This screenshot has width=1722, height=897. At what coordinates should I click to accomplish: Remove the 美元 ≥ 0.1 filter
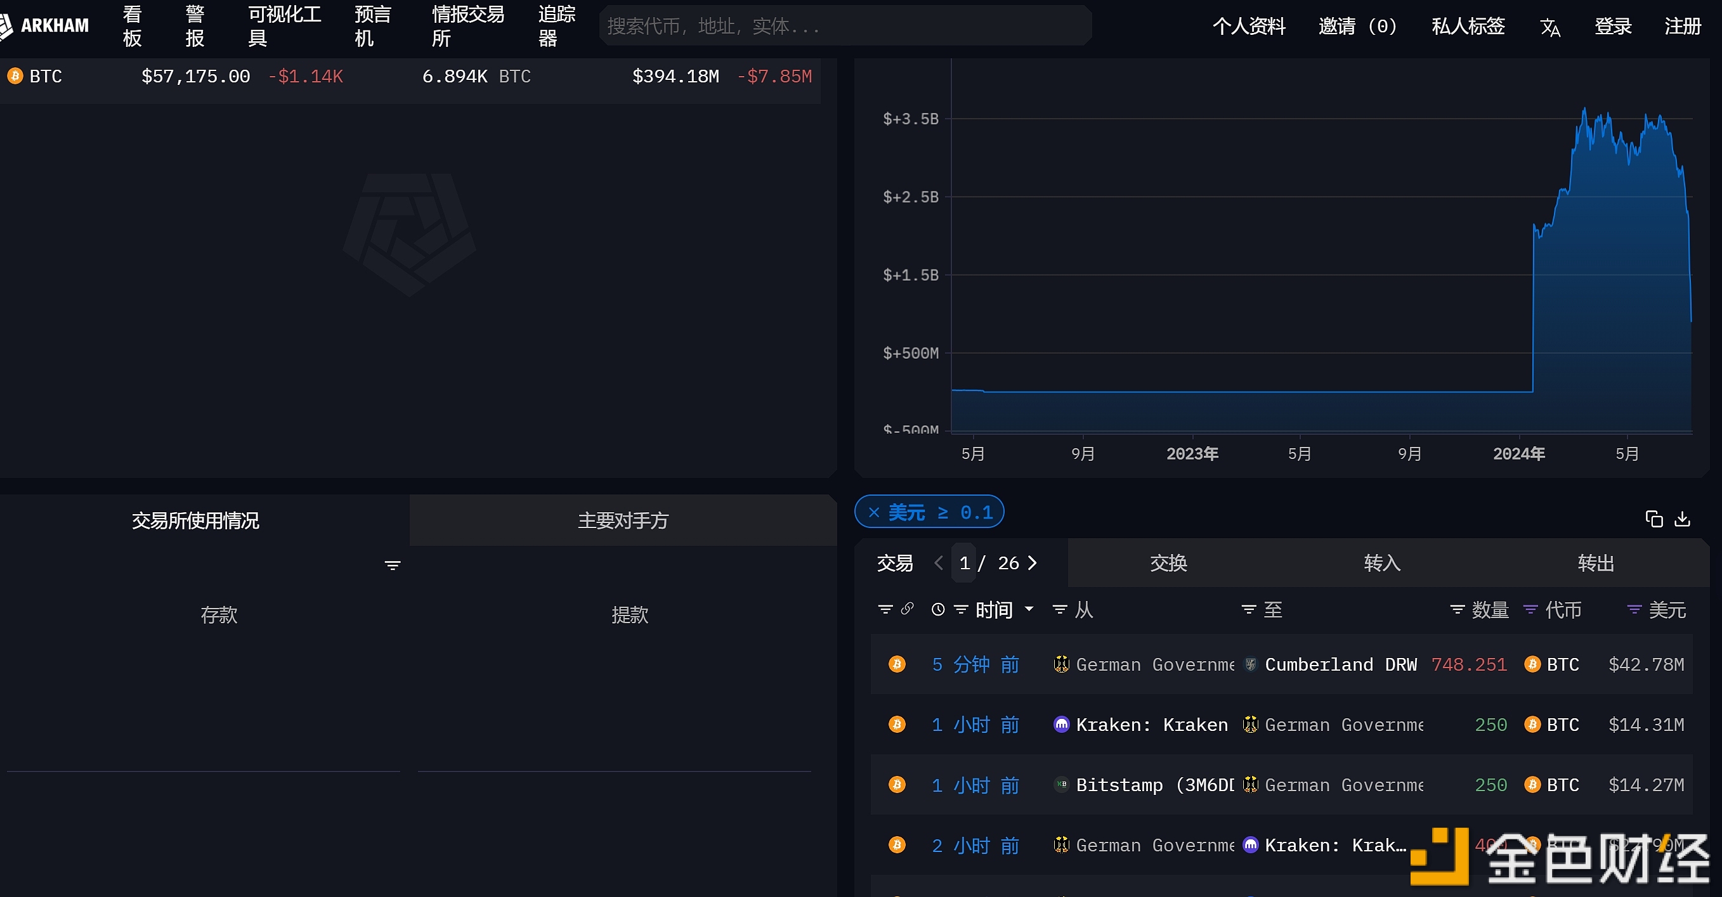[873, 512]
